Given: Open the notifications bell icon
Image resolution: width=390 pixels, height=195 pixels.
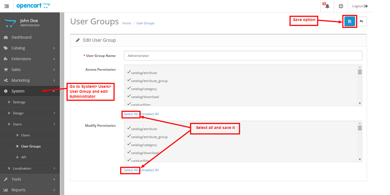Looking at the screenshot, I should [x=327, y=6].
